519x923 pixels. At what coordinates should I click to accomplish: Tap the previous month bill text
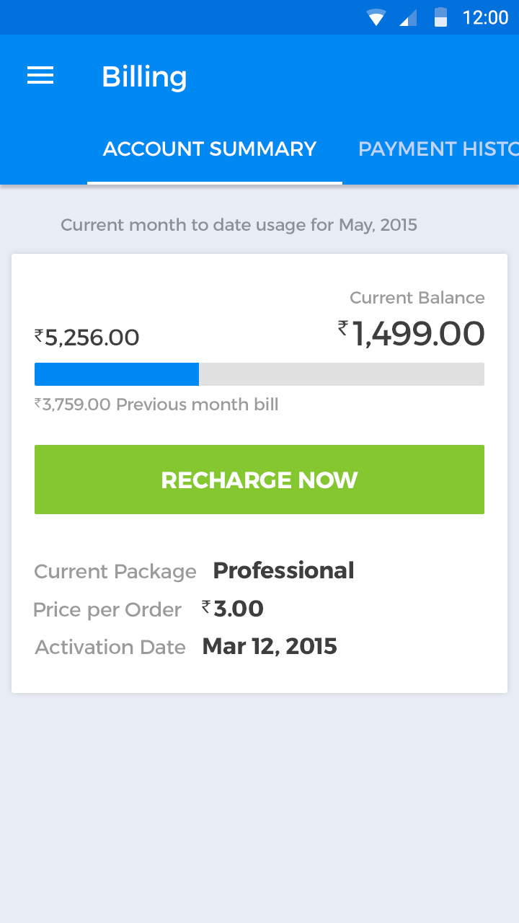coord(156,405)
